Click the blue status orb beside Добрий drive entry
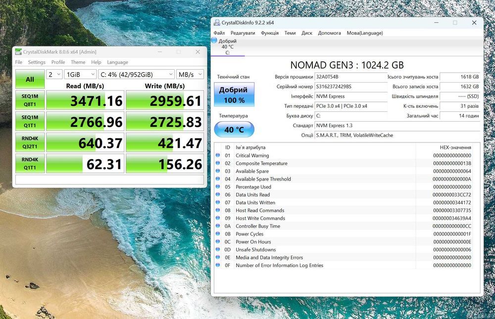Image resolution: width=495 pixels, height=319 pixels. 214,41
